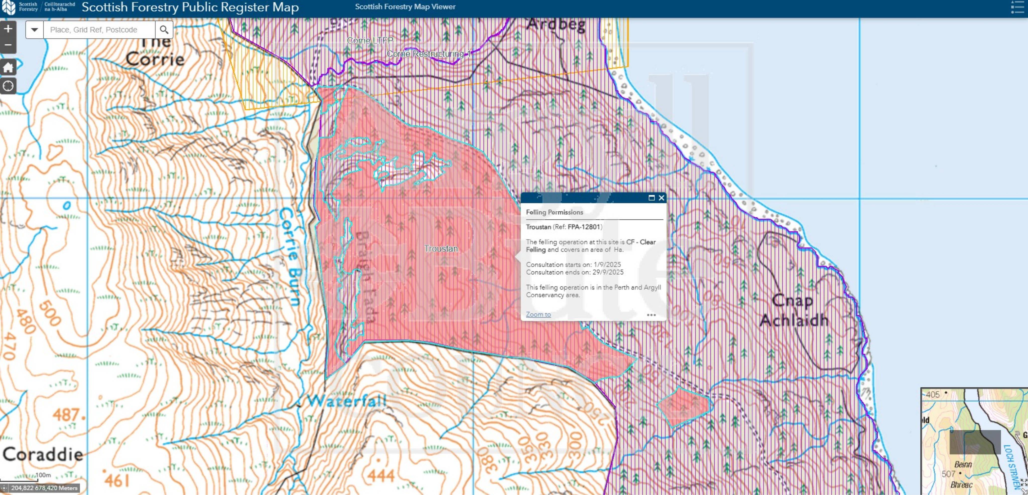This screenshot has height=495, width=1028.
Task: Click the Corrie LTFP map label
Action: click(370, 40)
